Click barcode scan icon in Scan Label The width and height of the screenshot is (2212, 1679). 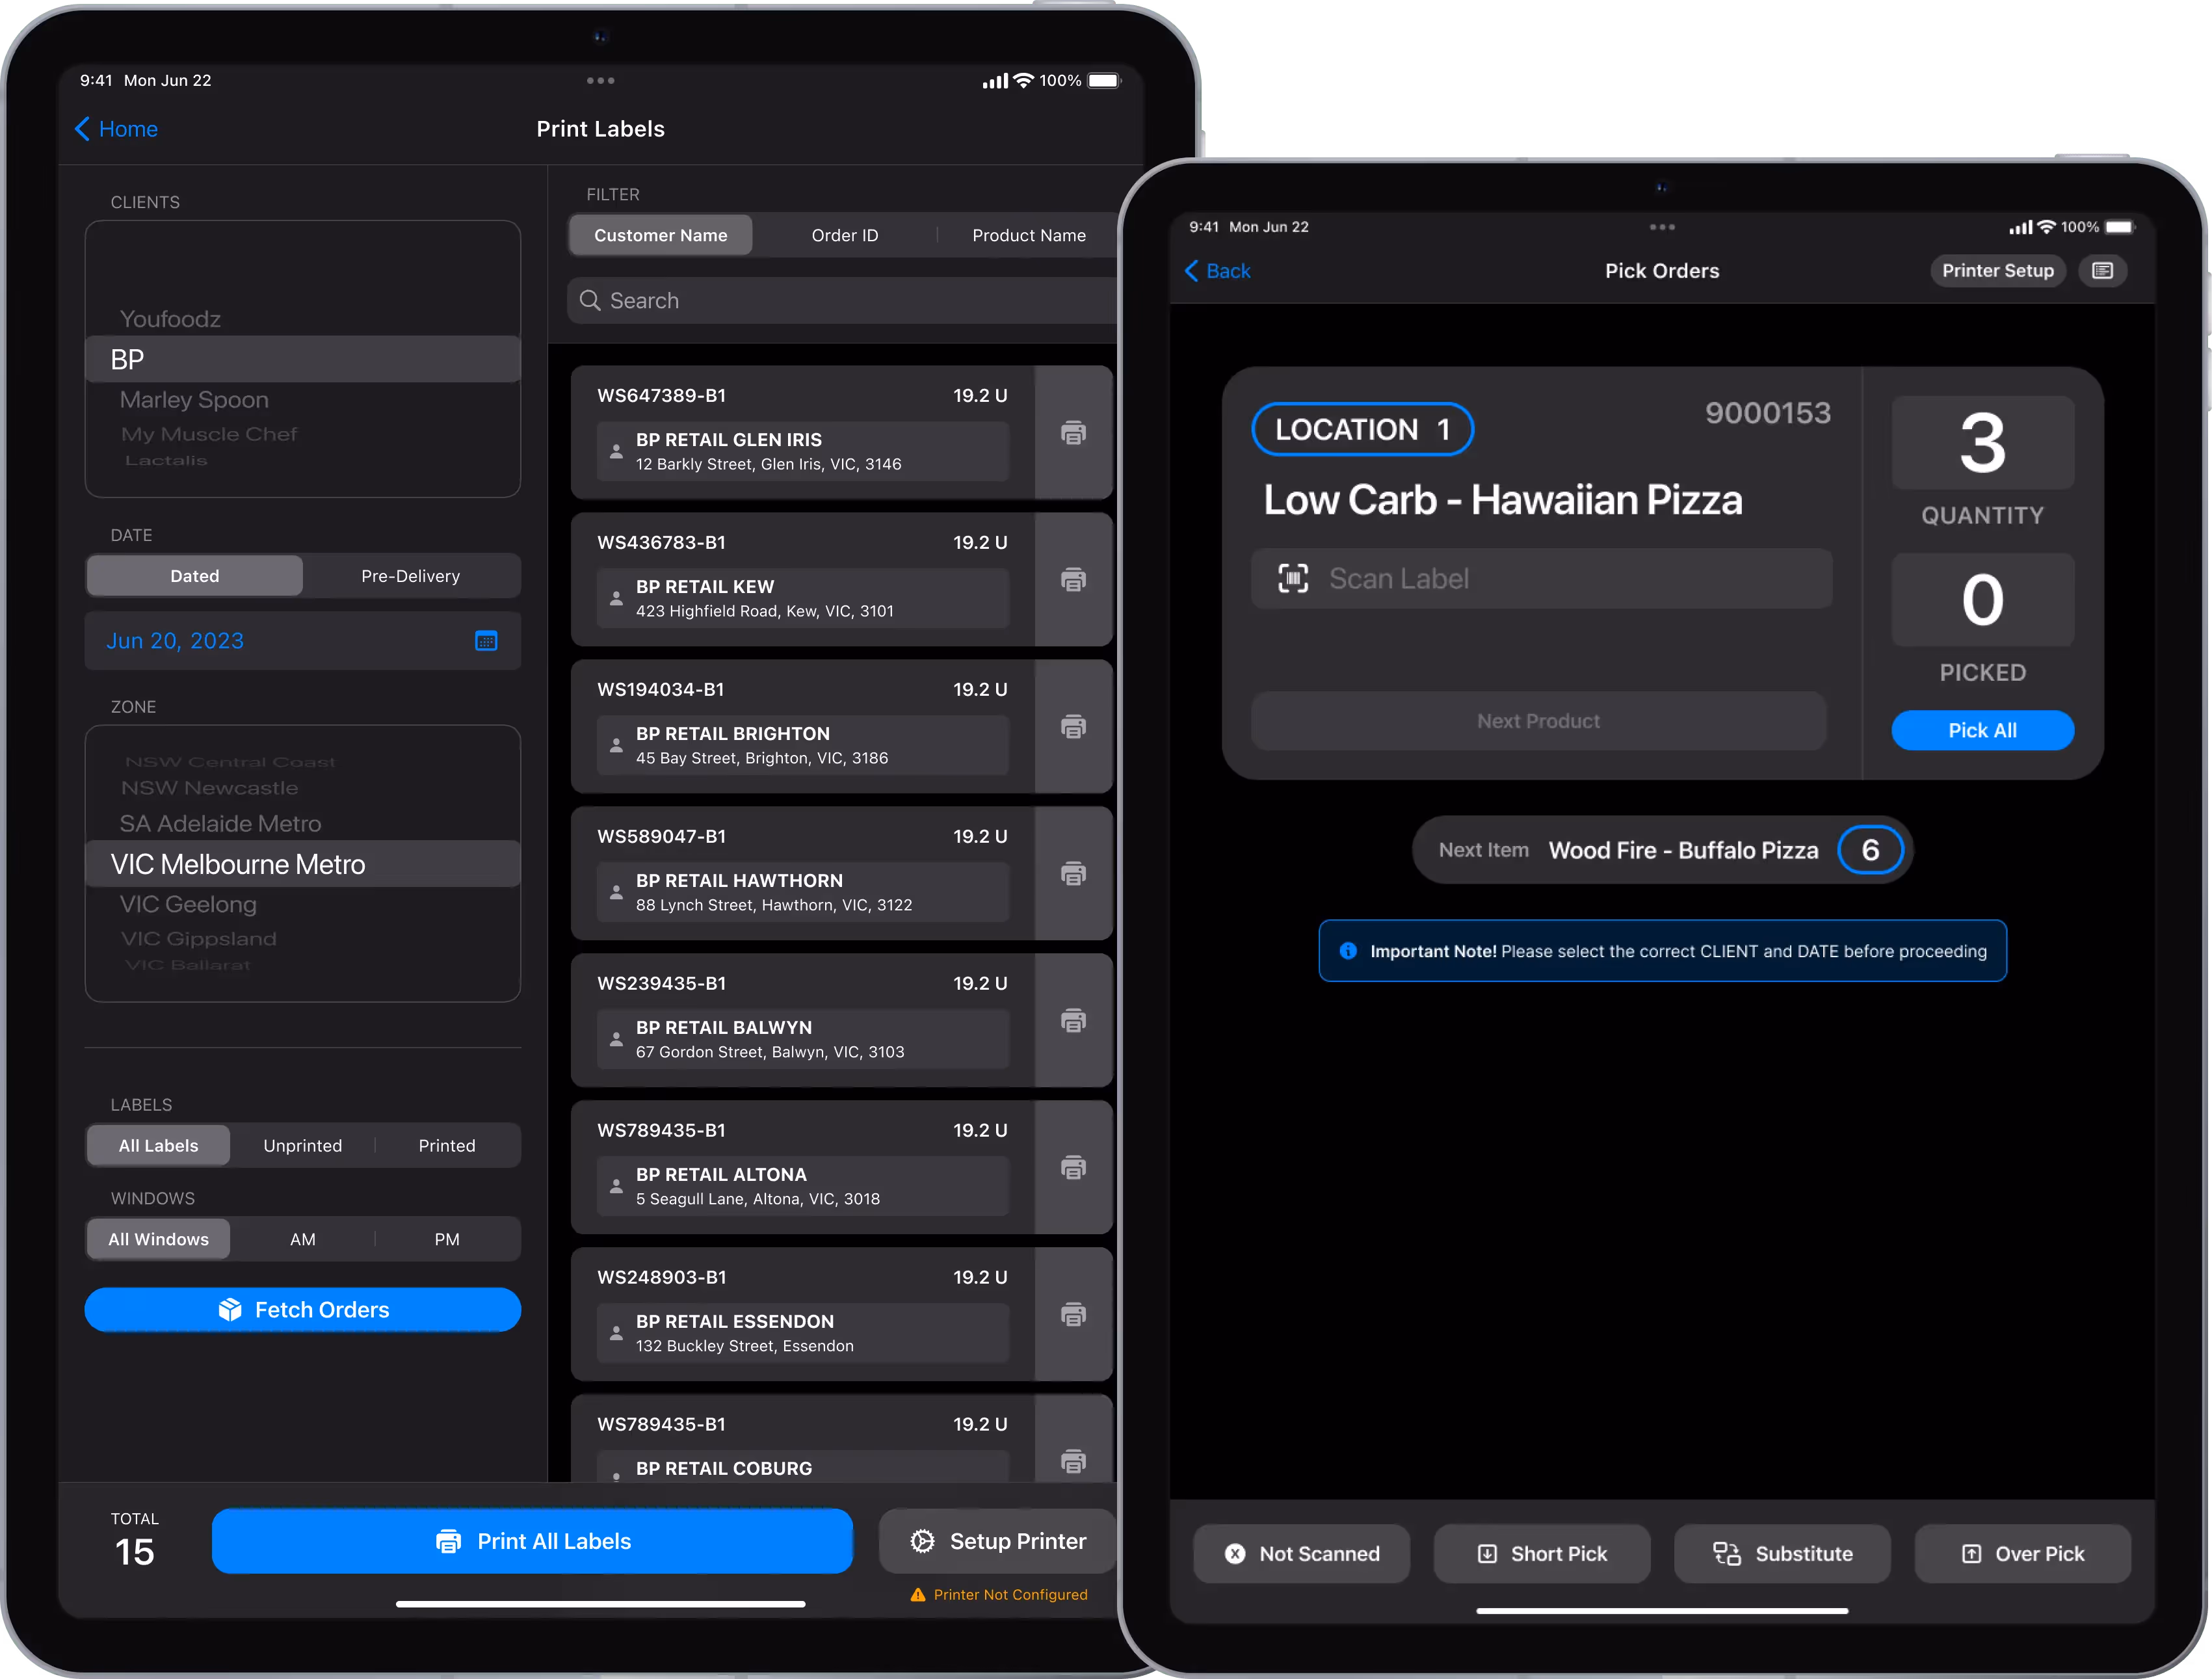(1293, 578)
